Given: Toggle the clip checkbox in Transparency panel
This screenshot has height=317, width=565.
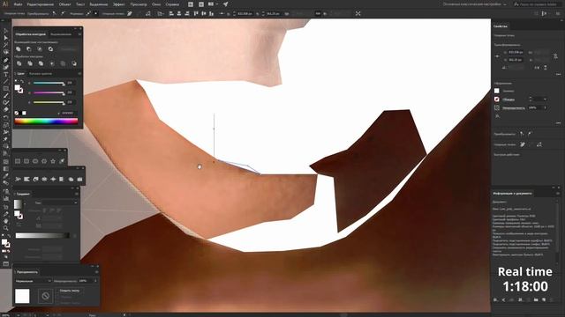Looking at the screenshot, I should [57, 298].
